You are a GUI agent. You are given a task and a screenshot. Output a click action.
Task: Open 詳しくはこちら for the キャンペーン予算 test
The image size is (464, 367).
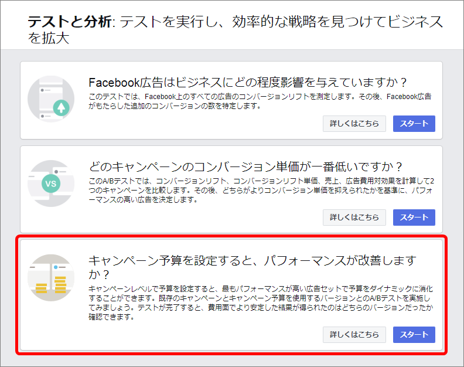pos(354,335)
